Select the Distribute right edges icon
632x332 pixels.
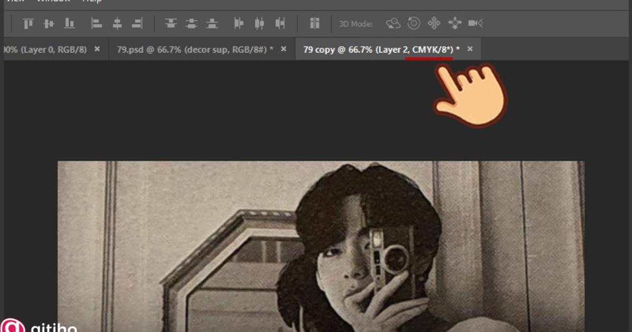(x=279, y=23)
